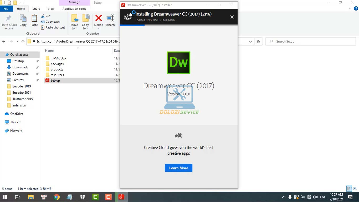Show hidden icons in the system tray

(x=283, y=196)
